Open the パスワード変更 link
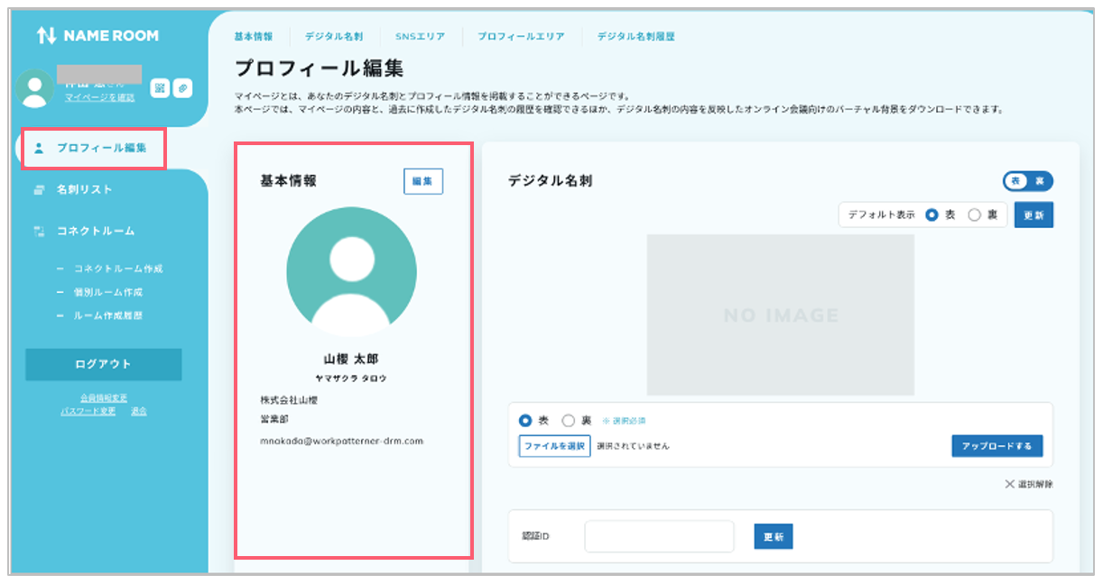Screen dimensions: 1103x584 (88, 411)
